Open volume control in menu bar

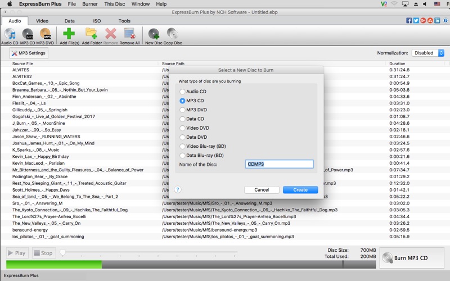click(425, 4)
